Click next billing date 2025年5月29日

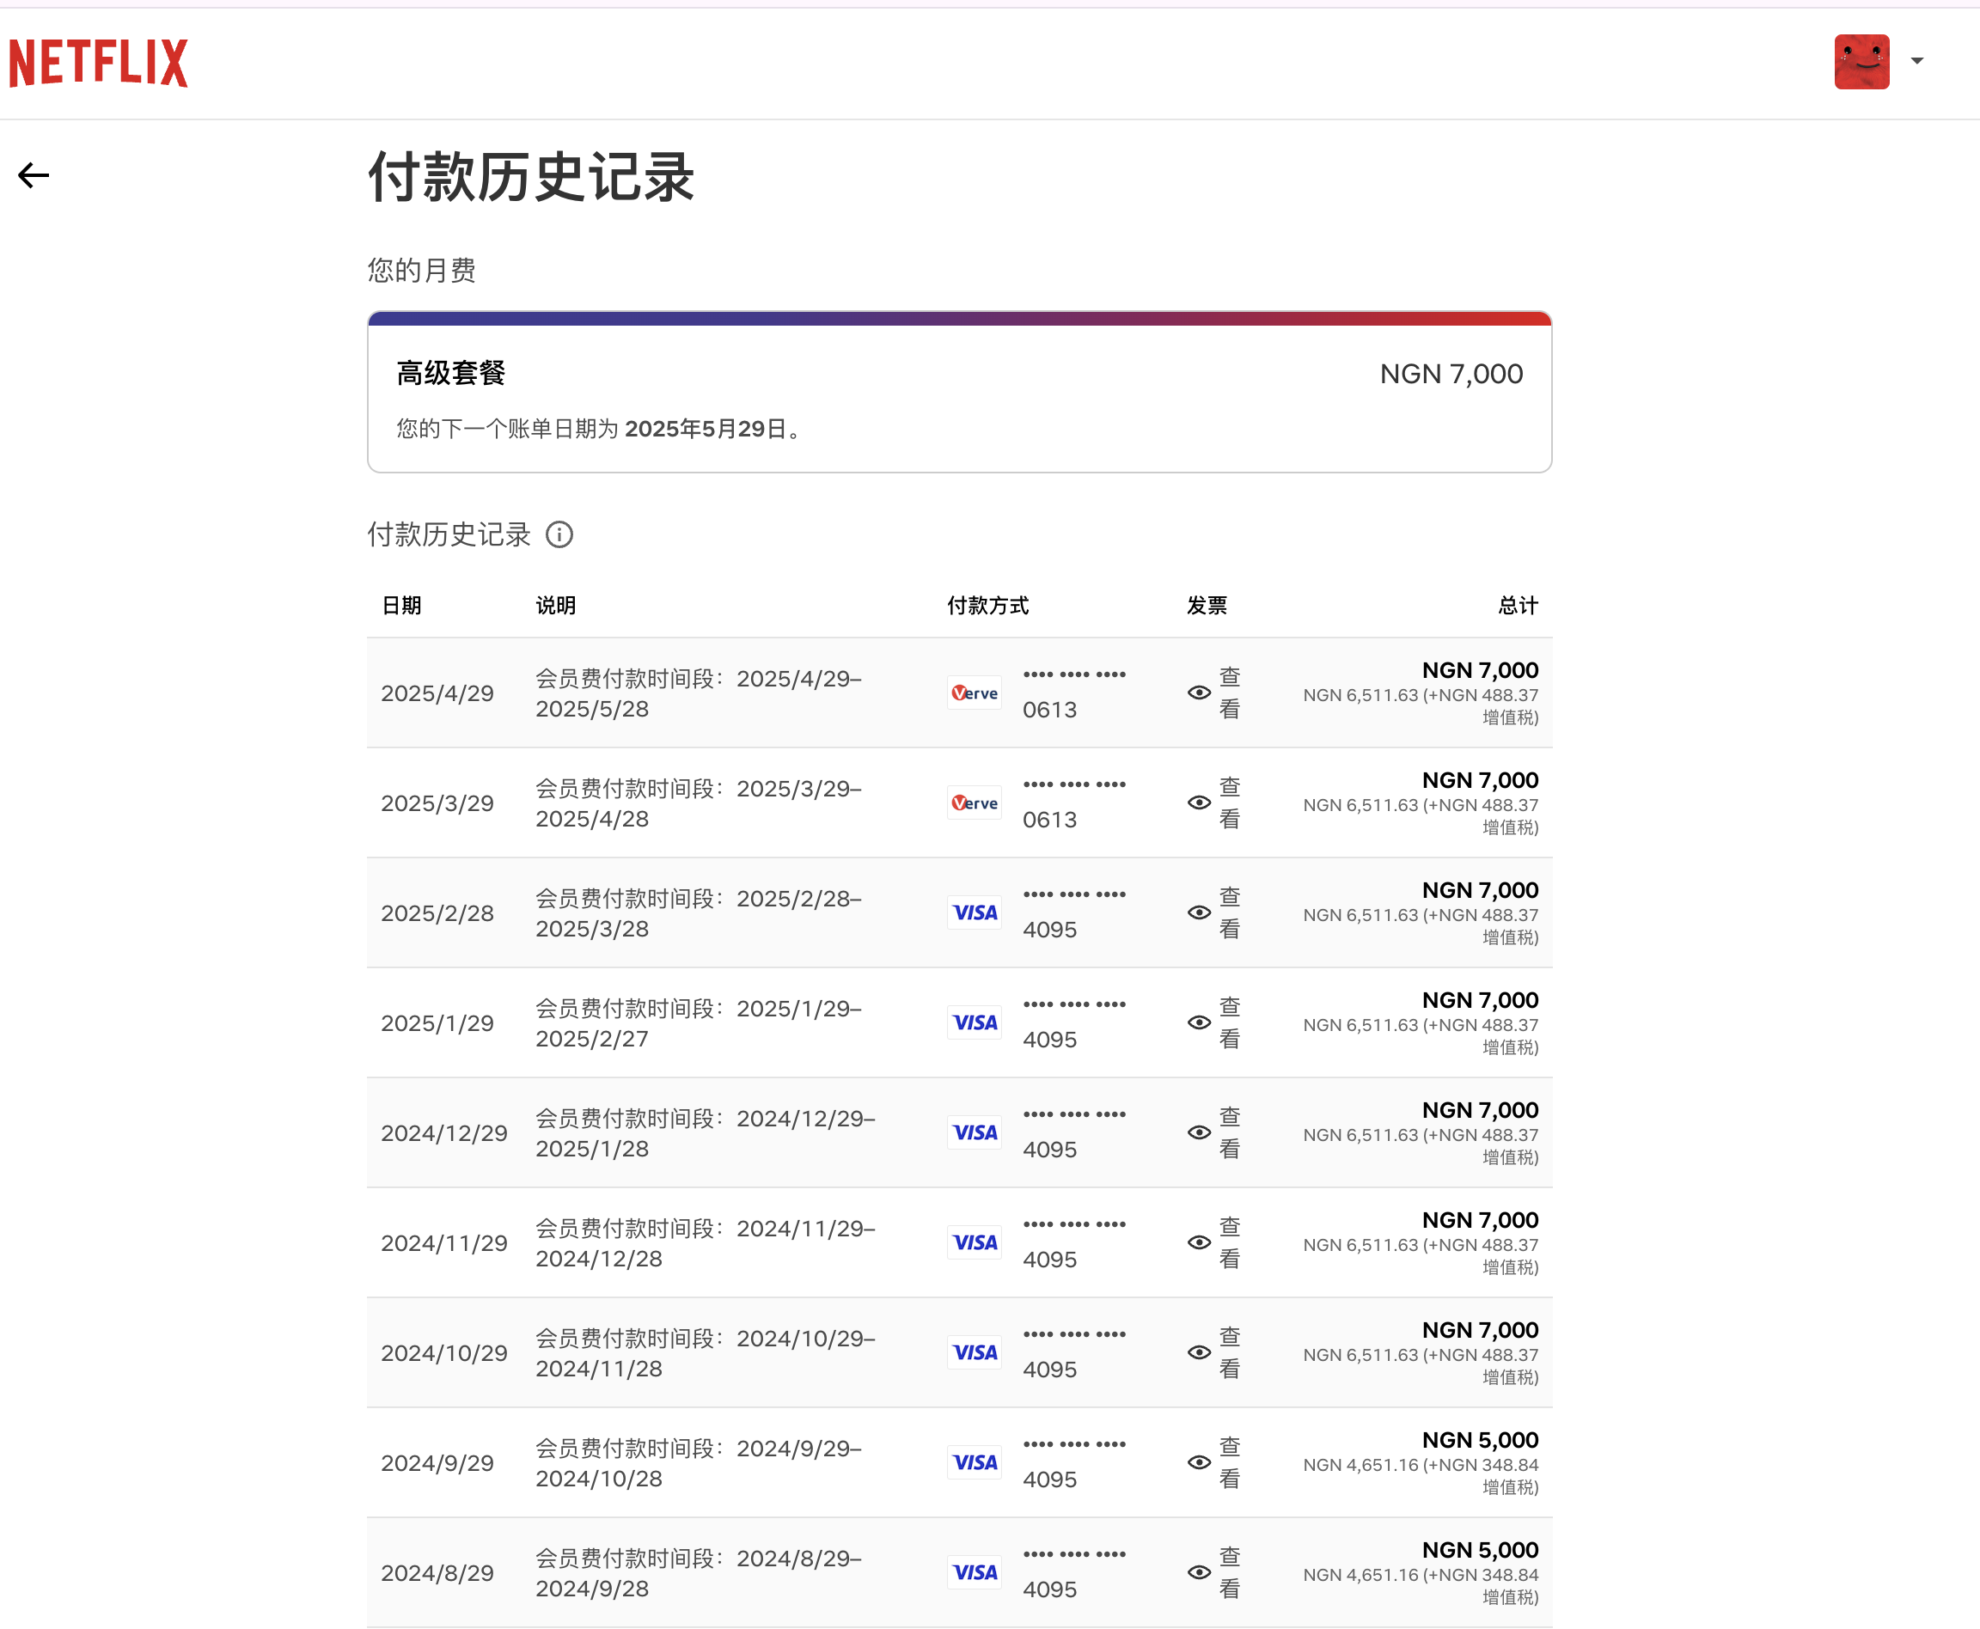point(706,429)
